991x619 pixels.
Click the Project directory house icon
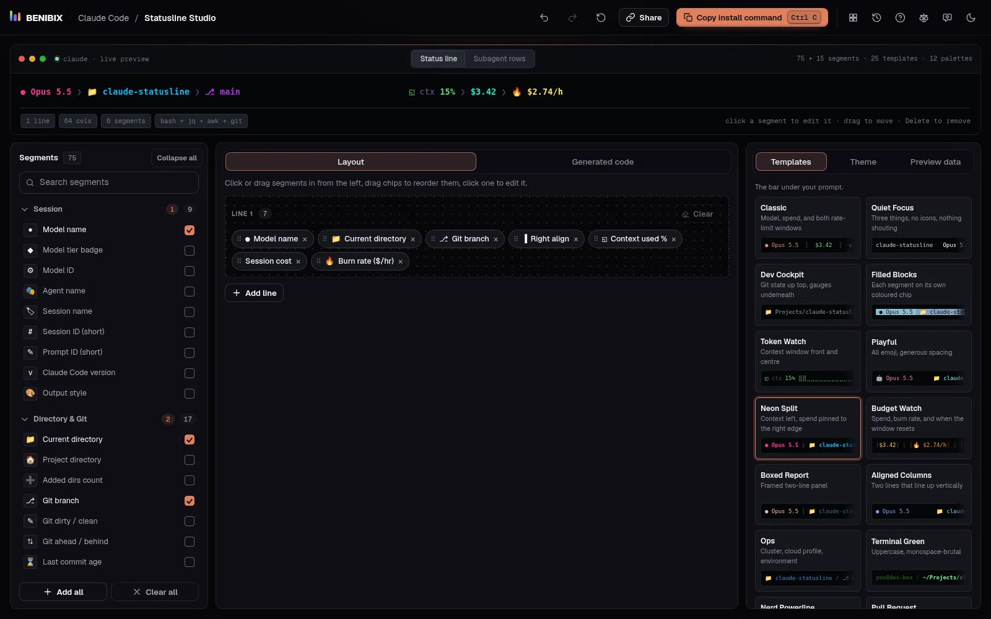(x=30, y=460)
